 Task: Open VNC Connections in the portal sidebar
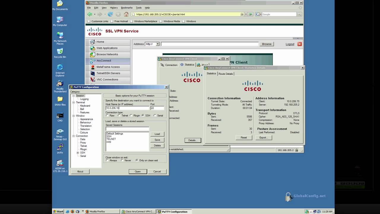click(108, 79)
